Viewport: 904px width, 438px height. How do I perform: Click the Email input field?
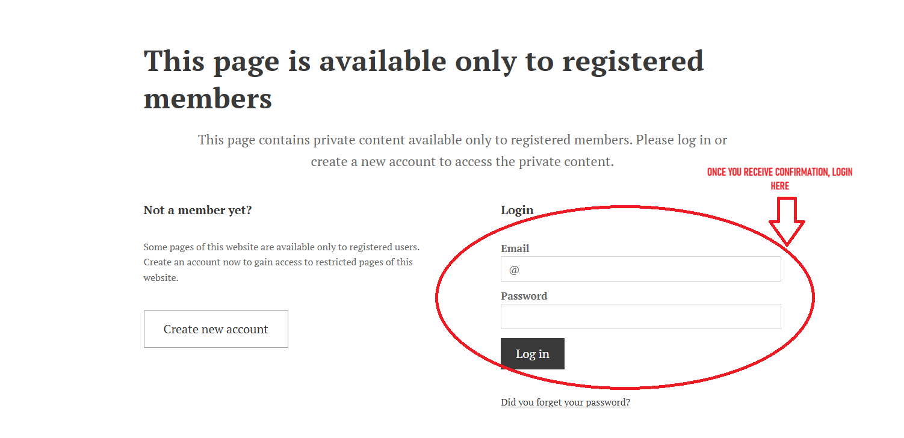(640, 269)
